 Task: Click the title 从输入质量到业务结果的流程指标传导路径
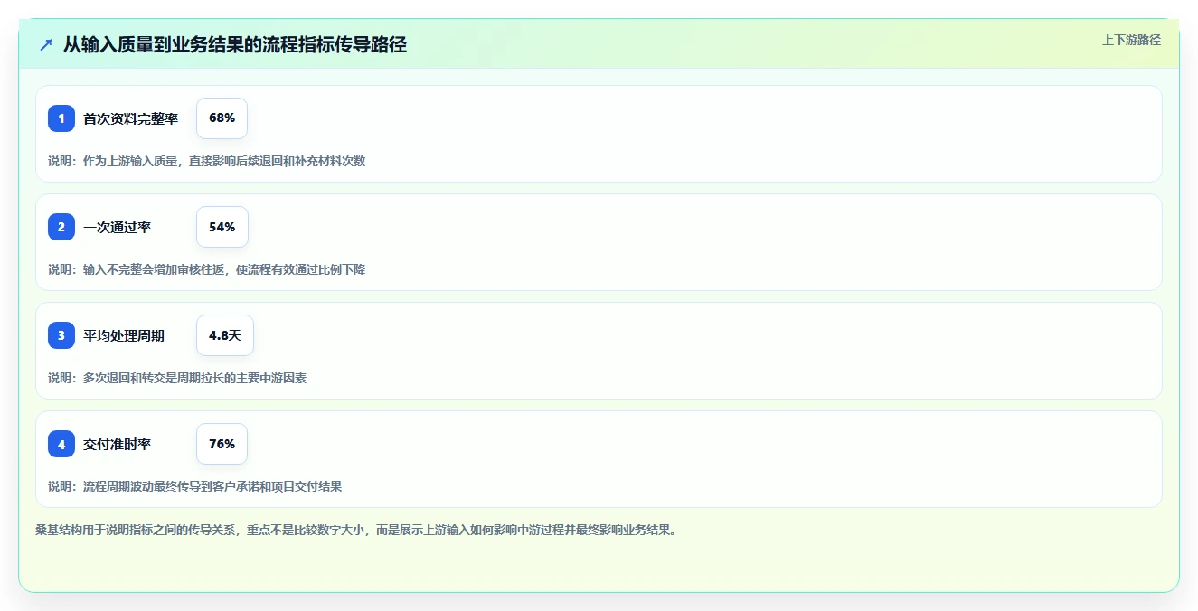click(x=235, y=44)
